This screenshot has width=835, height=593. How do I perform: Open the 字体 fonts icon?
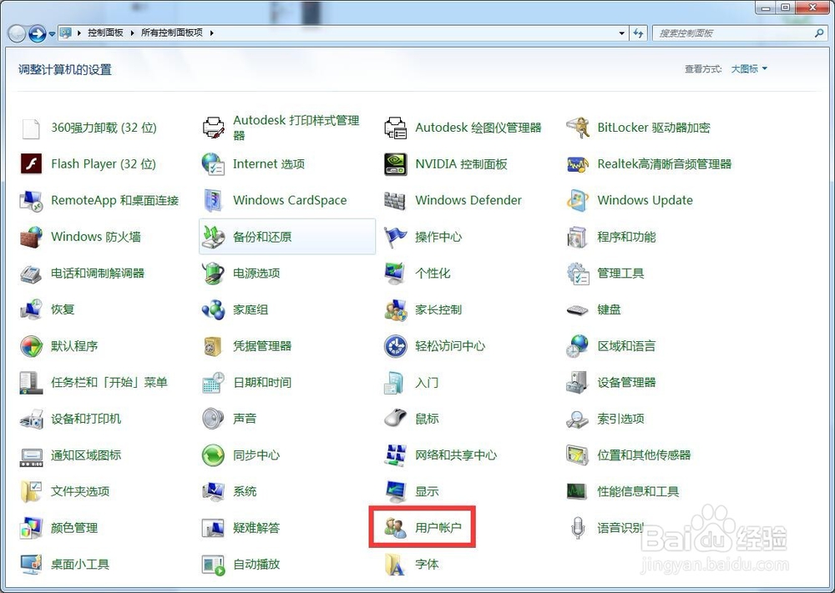395,565
